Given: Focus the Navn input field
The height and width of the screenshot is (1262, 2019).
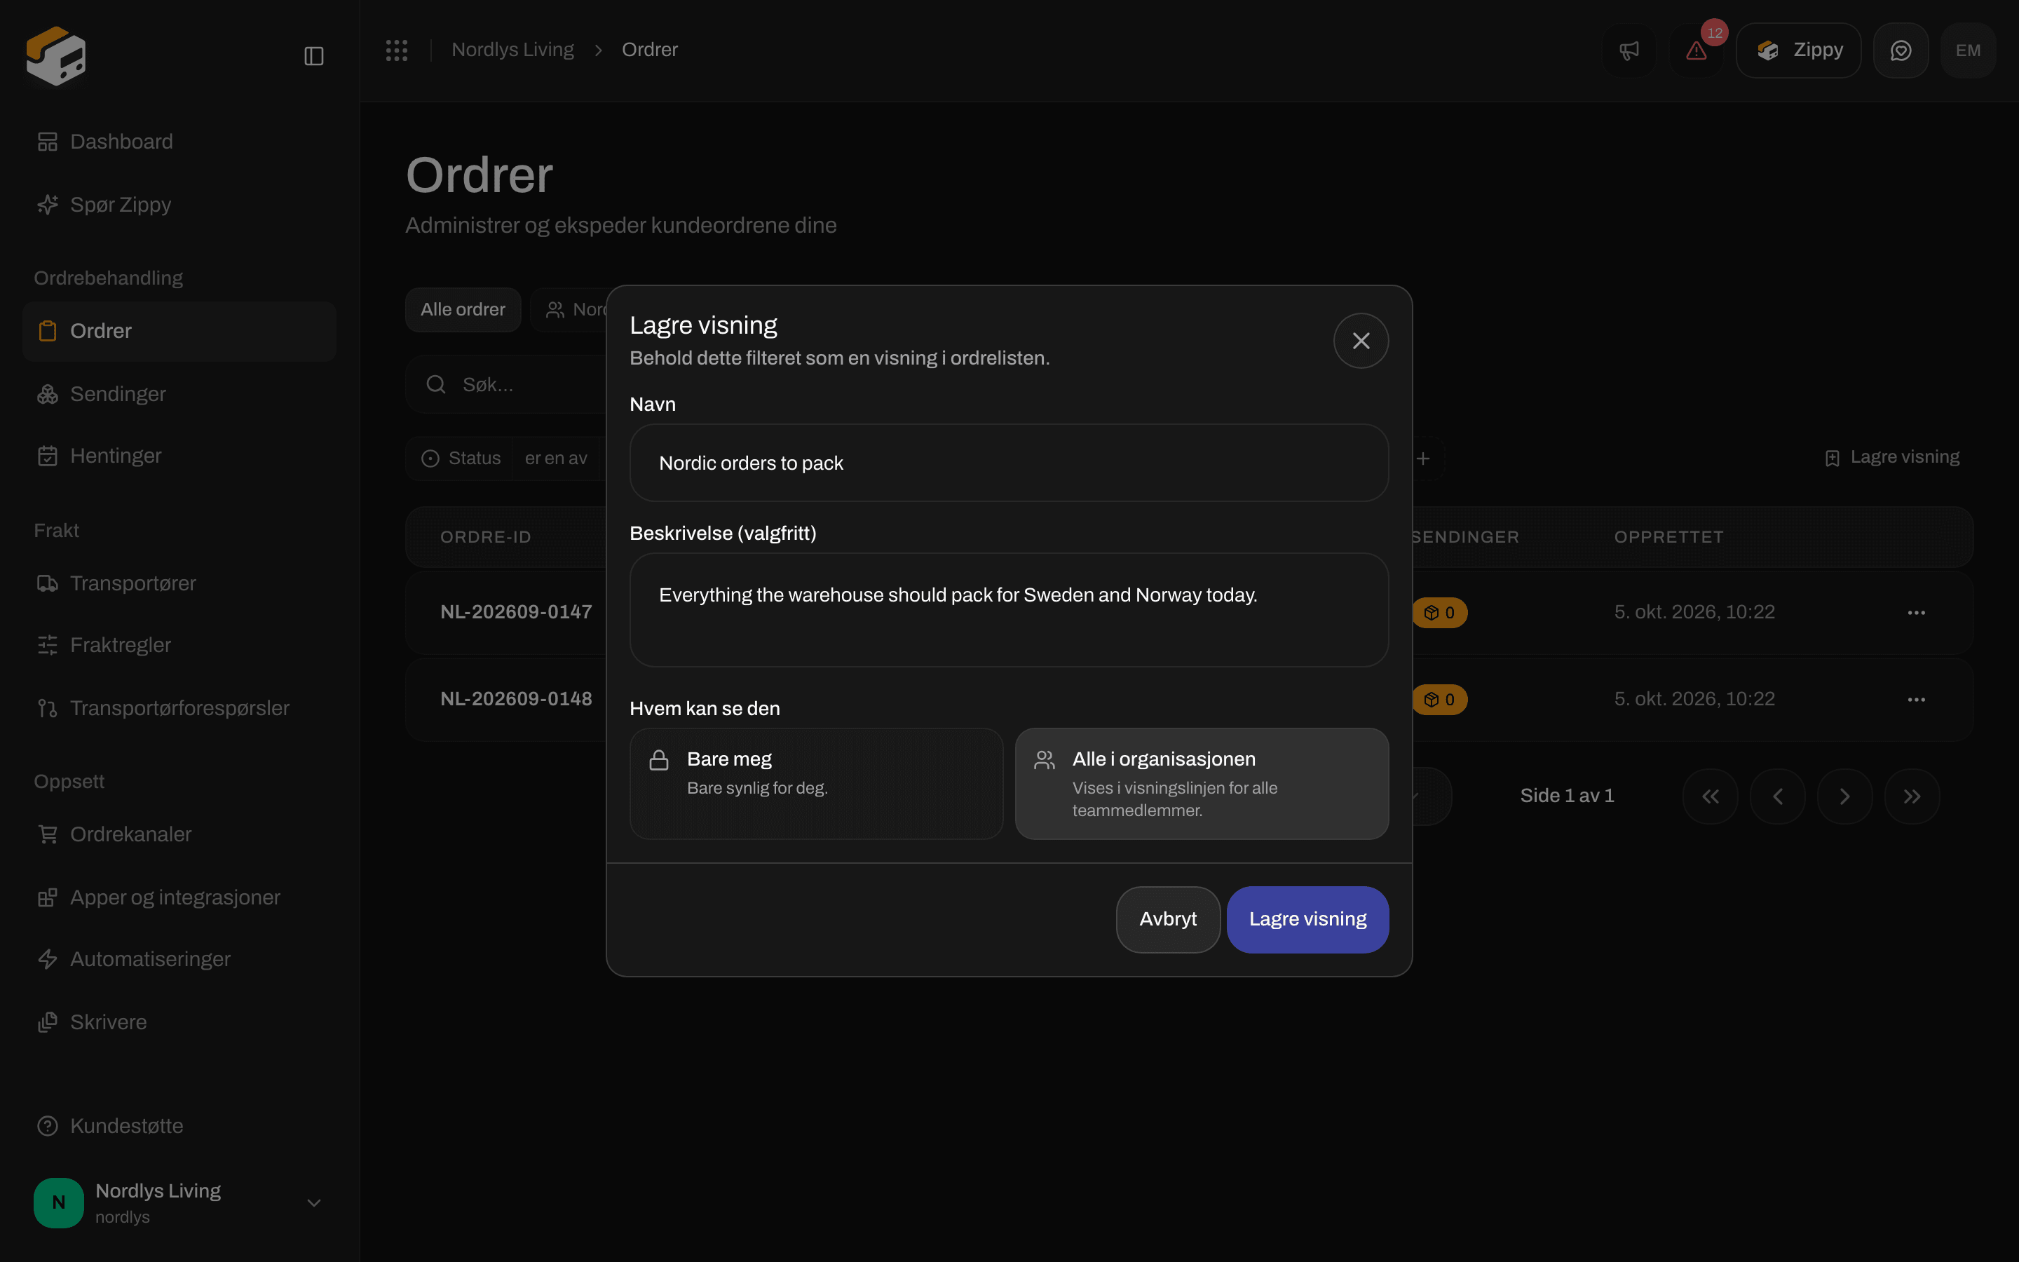Looking at the screenshot, I should pos(1009,463).
